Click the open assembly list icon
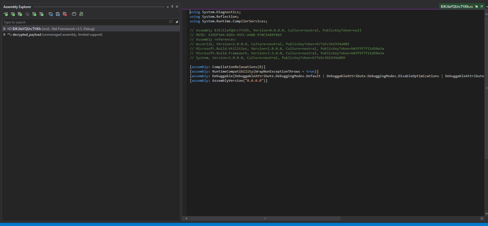 pyautogui.click(x=51, y=14)
